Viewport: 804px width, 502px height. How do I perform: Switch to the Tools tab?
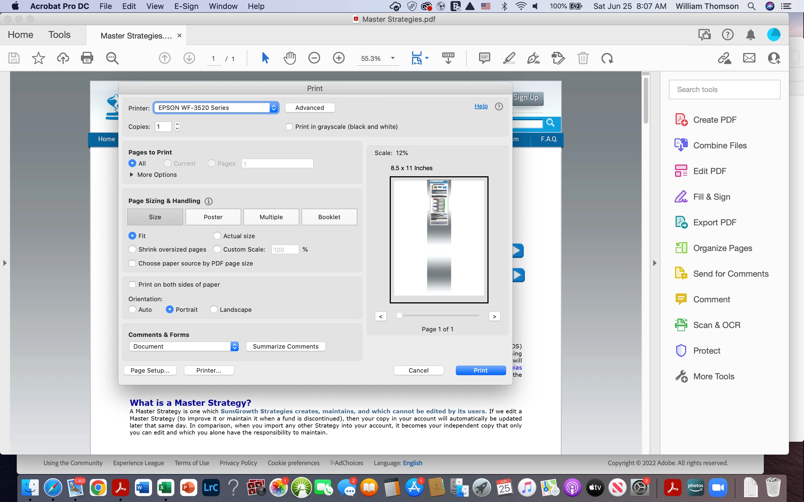pyautogui.click(x=59, y=35)
